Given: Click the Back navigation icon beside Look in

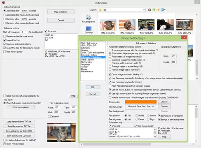Looking at the screenshot, I should click(x=150, y=10).
